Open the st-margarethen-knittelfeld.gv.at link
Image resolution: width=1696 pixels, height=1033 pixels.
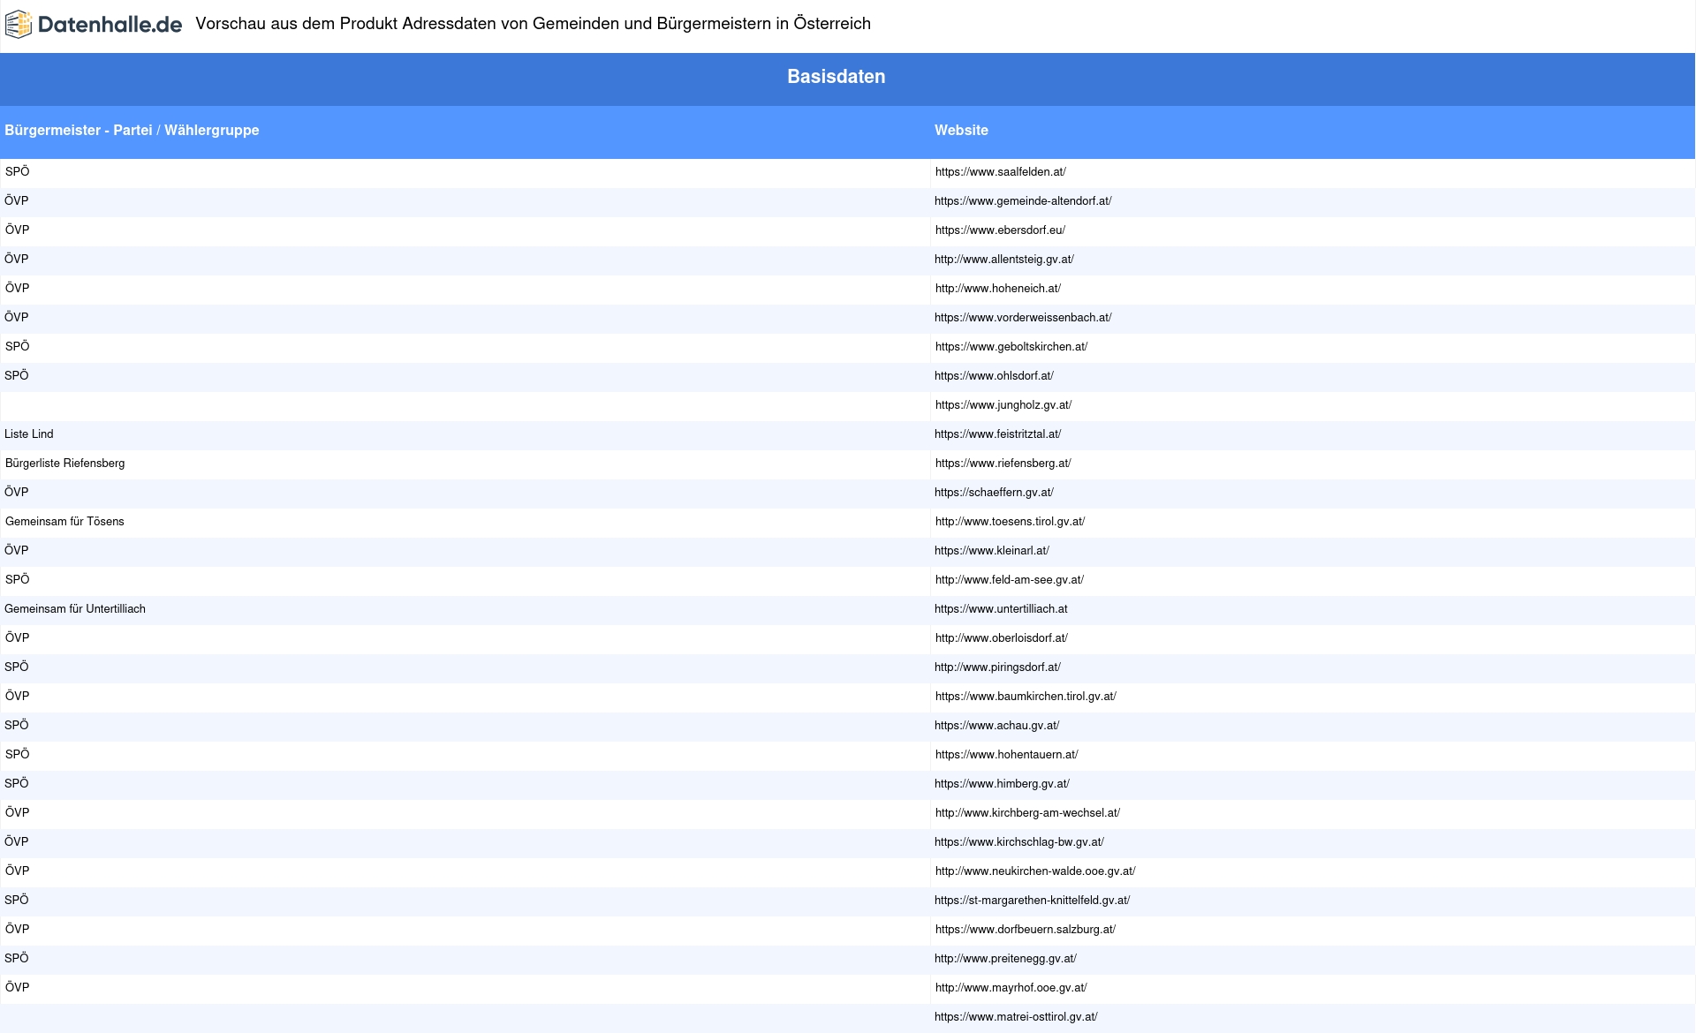(x=1032, y=901)
